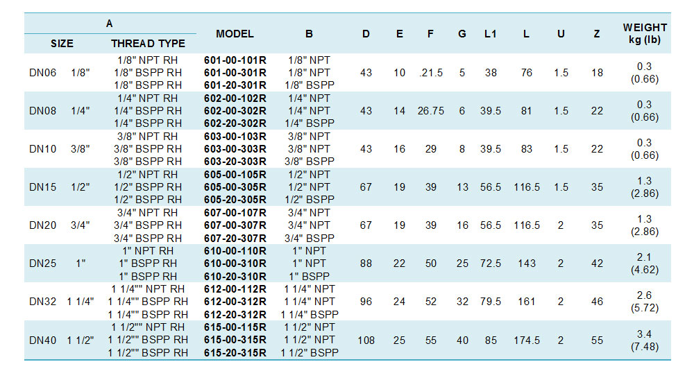The width and height of the screenshot is (694, 371).
Task: Click the DN20 size label
Action: [x=43, y=225]
